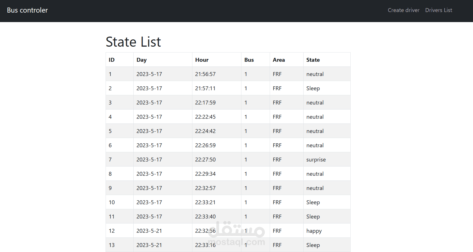This screenshot has width=473, height=252.
Task: Click the ID column header
Action: click(112, 60)
